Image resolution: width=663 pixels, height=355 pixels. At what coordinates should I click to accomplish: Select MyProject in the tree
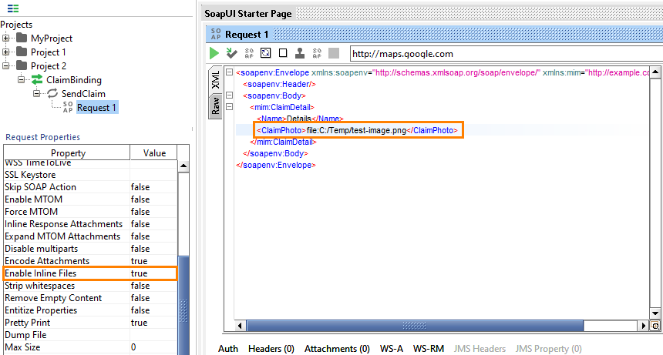[52, 39]
